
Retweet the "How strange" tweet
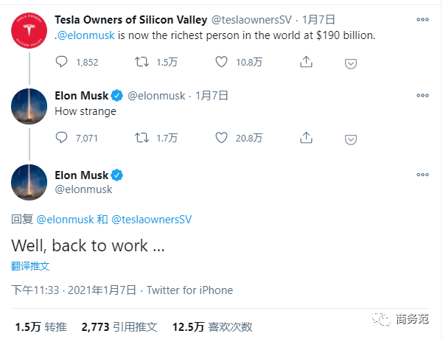coord(142,138)
